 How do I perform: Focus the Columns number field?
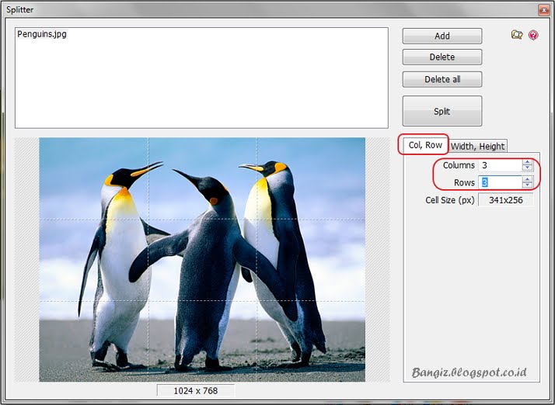[500, 165]
